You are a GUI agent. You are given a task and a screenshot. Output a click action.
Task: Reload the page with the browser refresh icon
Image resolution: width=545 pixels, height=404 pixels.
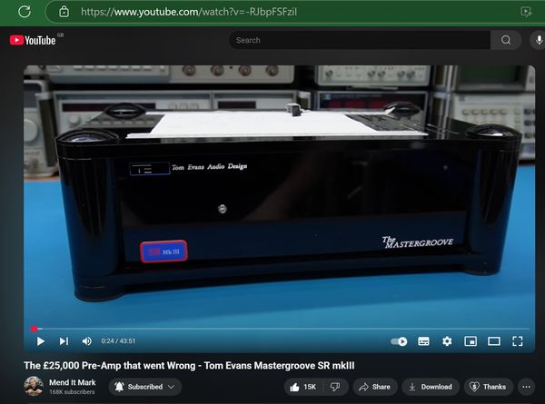(x=25, y=12)
